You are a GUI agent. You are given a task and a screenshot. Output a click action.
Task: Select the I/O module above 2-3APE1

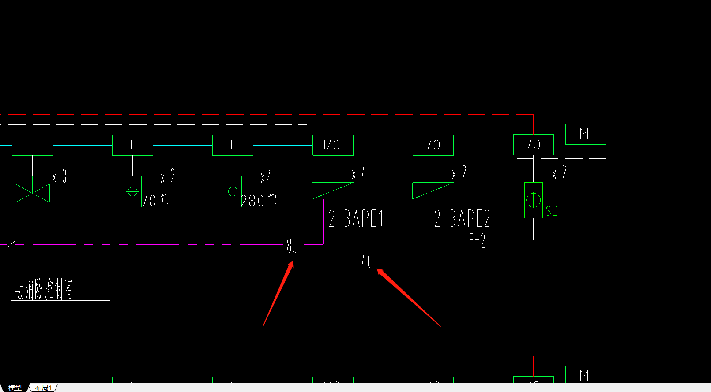[x=333, y=145]
